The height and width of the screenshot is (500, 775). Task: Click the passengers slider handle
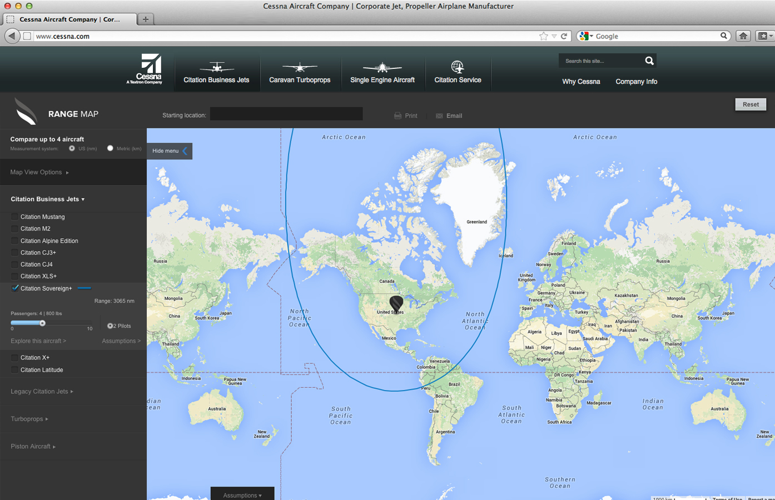[x=42, y=323]
